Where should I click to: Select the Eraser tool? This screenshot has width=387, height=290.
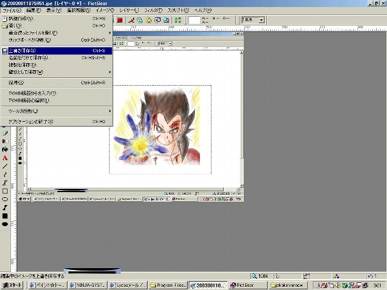5,132
